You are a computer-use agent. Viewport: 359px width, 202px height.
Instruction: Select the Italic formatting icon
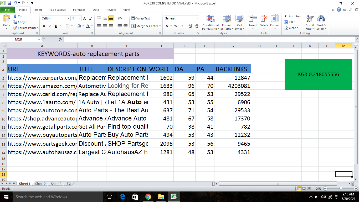coord(50,26)
